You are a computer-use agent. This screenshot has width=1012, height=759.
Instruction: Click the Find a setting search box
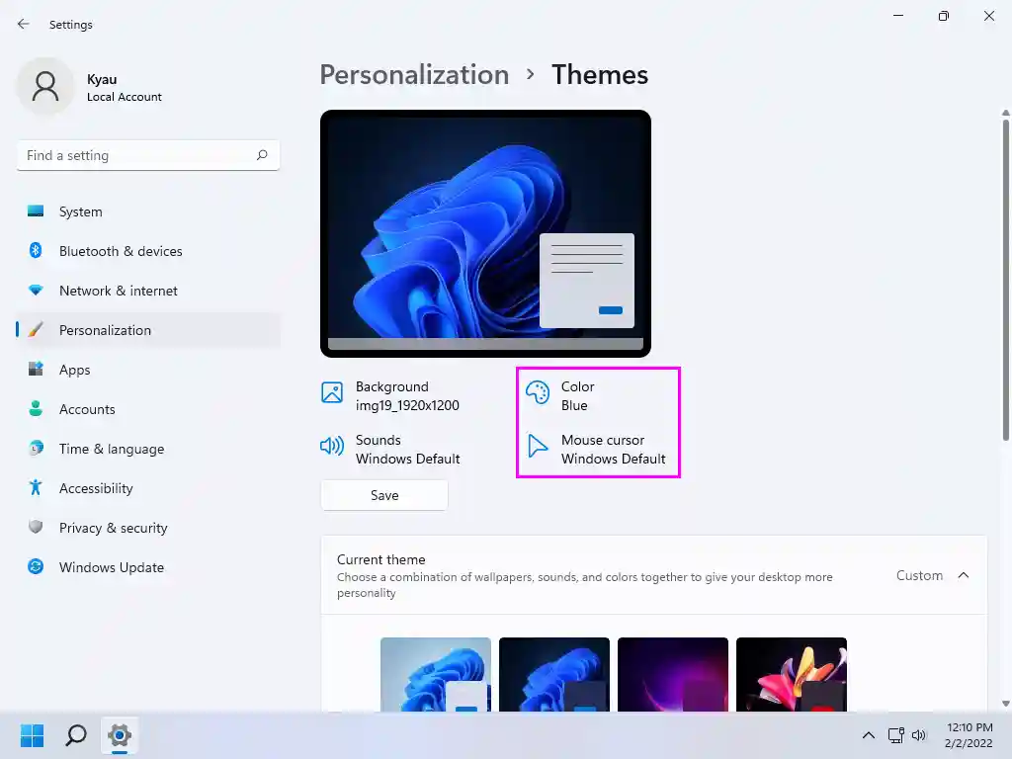(148, 155)
